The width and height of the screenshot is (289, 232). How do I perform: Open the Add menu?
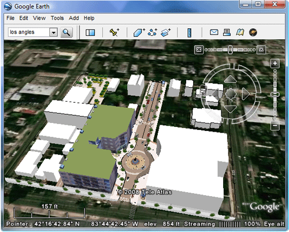pos(74,18)
